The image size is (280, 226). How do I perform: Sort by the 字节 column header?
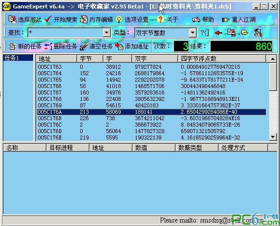click(x=90, y=59)
